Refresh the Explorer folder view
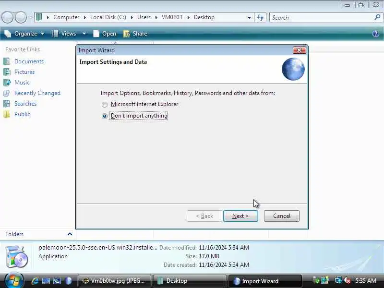 click(260, 18)
